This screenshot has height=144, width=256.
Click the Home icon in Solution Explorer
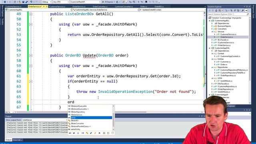[x=216, y=10]
